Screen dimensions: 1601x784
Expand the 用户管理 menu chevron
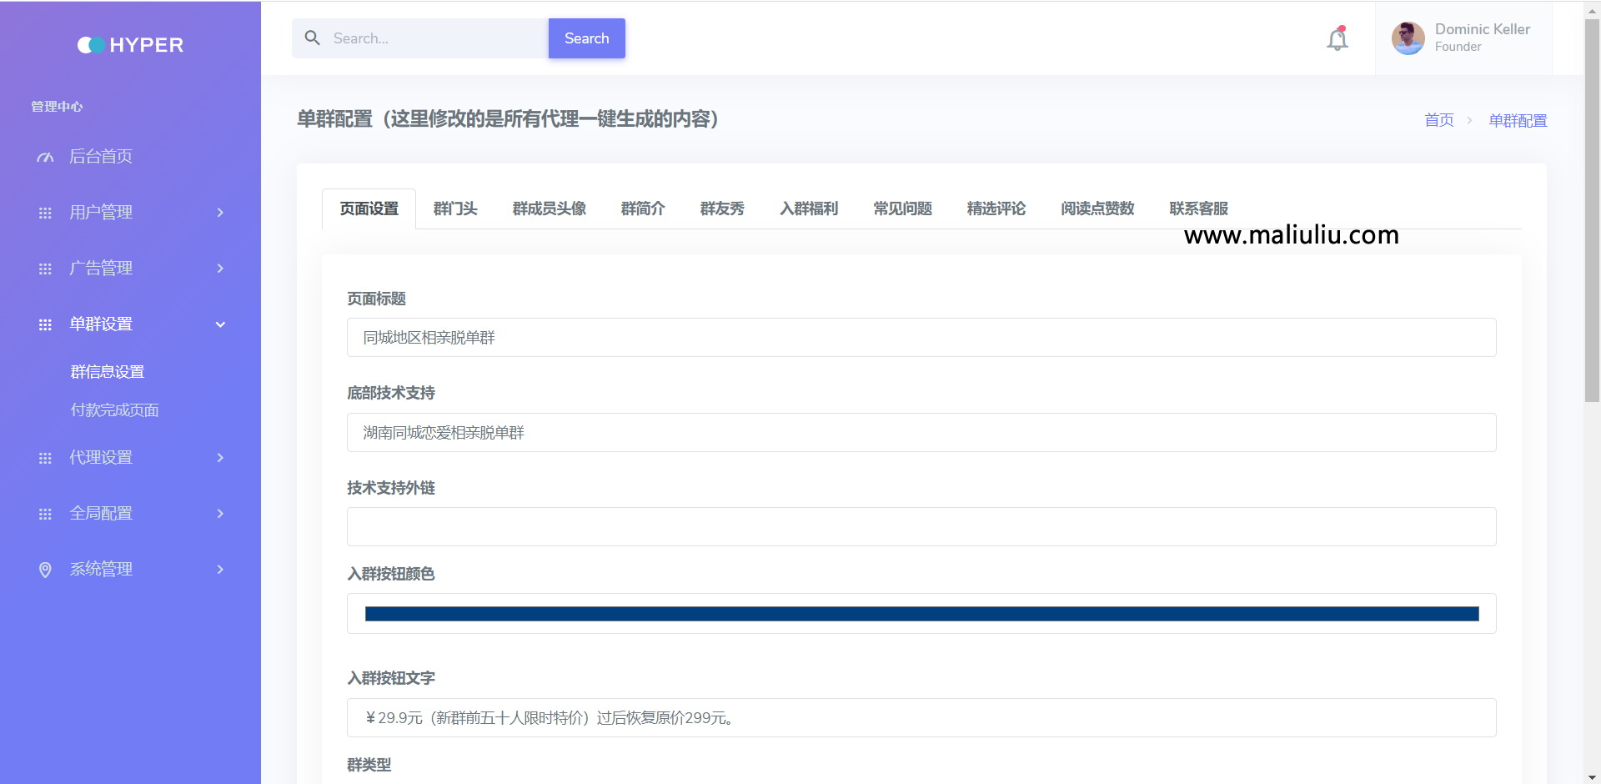click(220, 213)
